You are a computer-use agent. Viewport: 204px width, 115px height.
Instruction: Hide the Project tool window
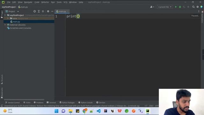pos(52,11)
